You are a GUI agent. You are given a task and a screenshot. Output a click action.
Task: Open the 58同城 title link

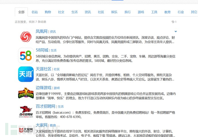pyautogui.click(x=42, y=50)
